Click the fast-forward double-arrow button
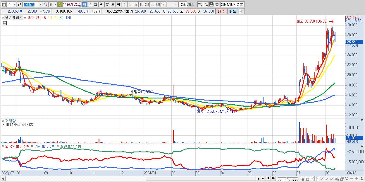365x182 pixels. coord(273,178)
